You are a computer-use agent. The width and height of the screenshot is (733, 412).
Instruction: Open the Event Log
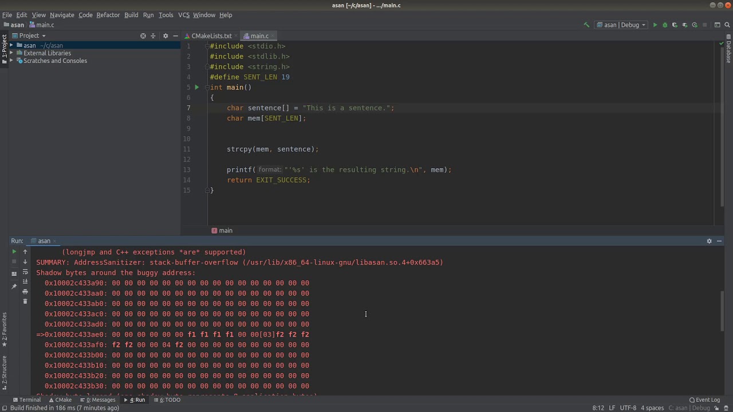[704, 400]
